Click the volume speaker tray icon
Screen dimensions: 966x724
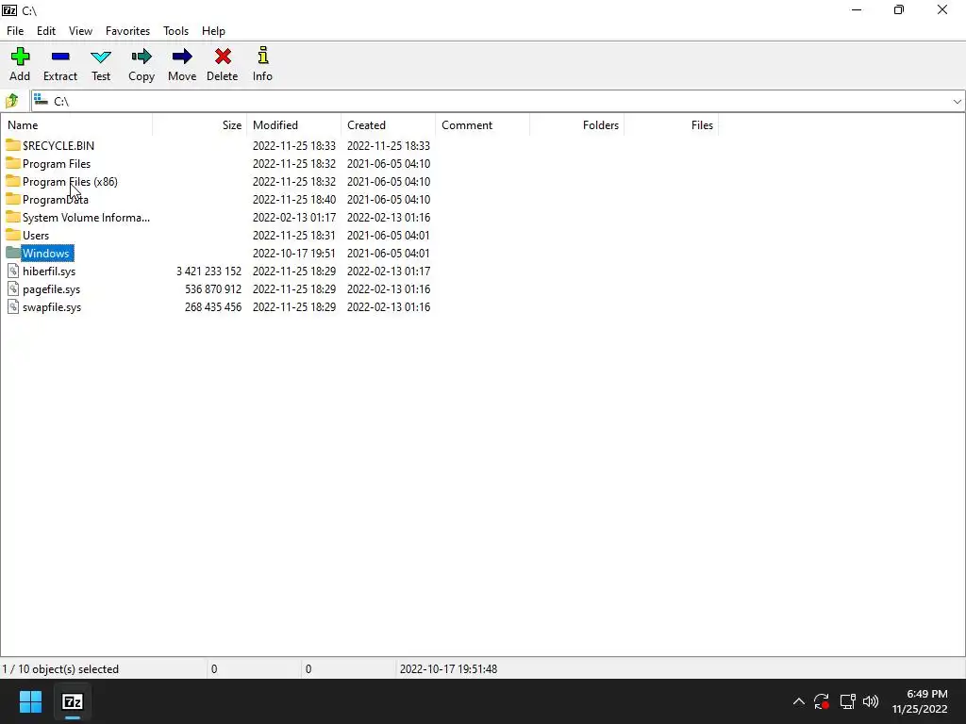(871, 701)
